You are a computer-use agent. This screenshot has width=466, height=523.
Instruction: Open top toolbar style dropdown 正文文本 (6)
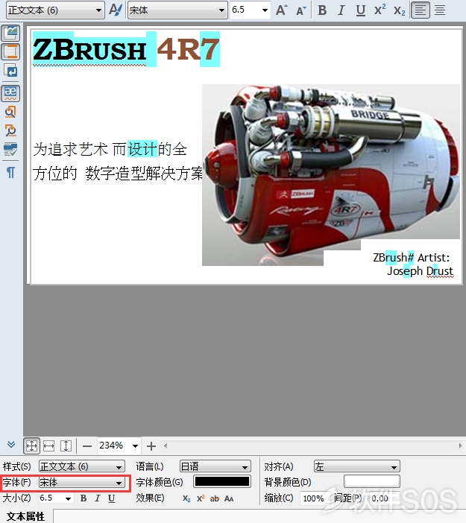pyautogui.click(x=55, y=10)
